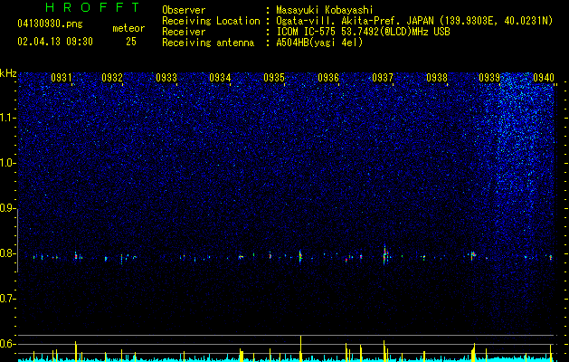Image resolution: width=569 pixels, height=362 pixels.
Task: Click the Receiving Location label
Action: click(x=211, y=21)
